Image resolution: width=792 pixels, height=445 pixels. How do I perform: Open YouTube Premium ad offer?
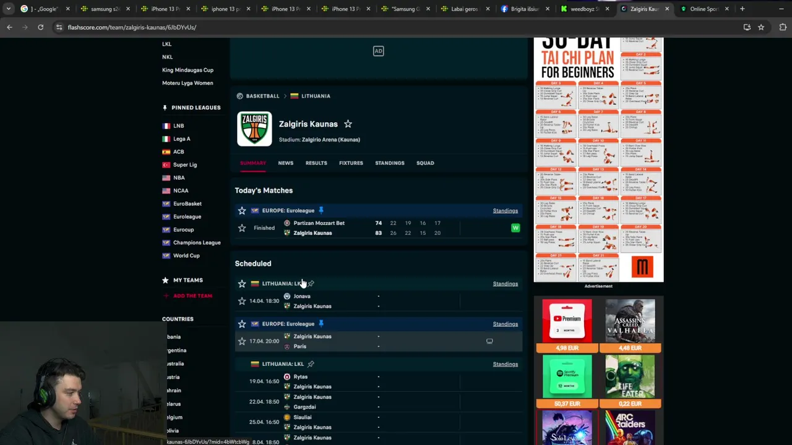point(567,325)
